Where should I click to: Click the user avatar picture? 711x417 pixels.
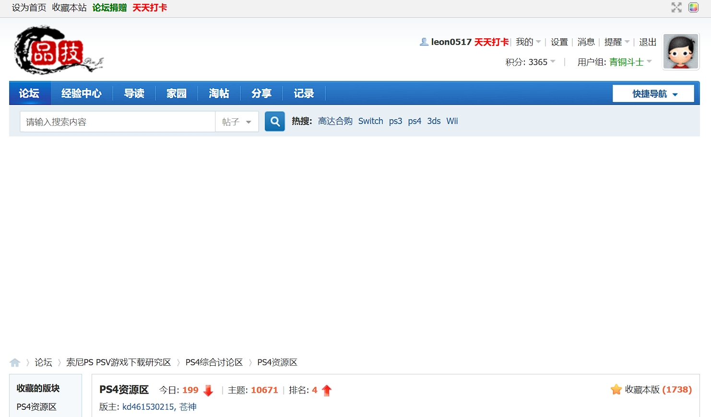[681, 52]
